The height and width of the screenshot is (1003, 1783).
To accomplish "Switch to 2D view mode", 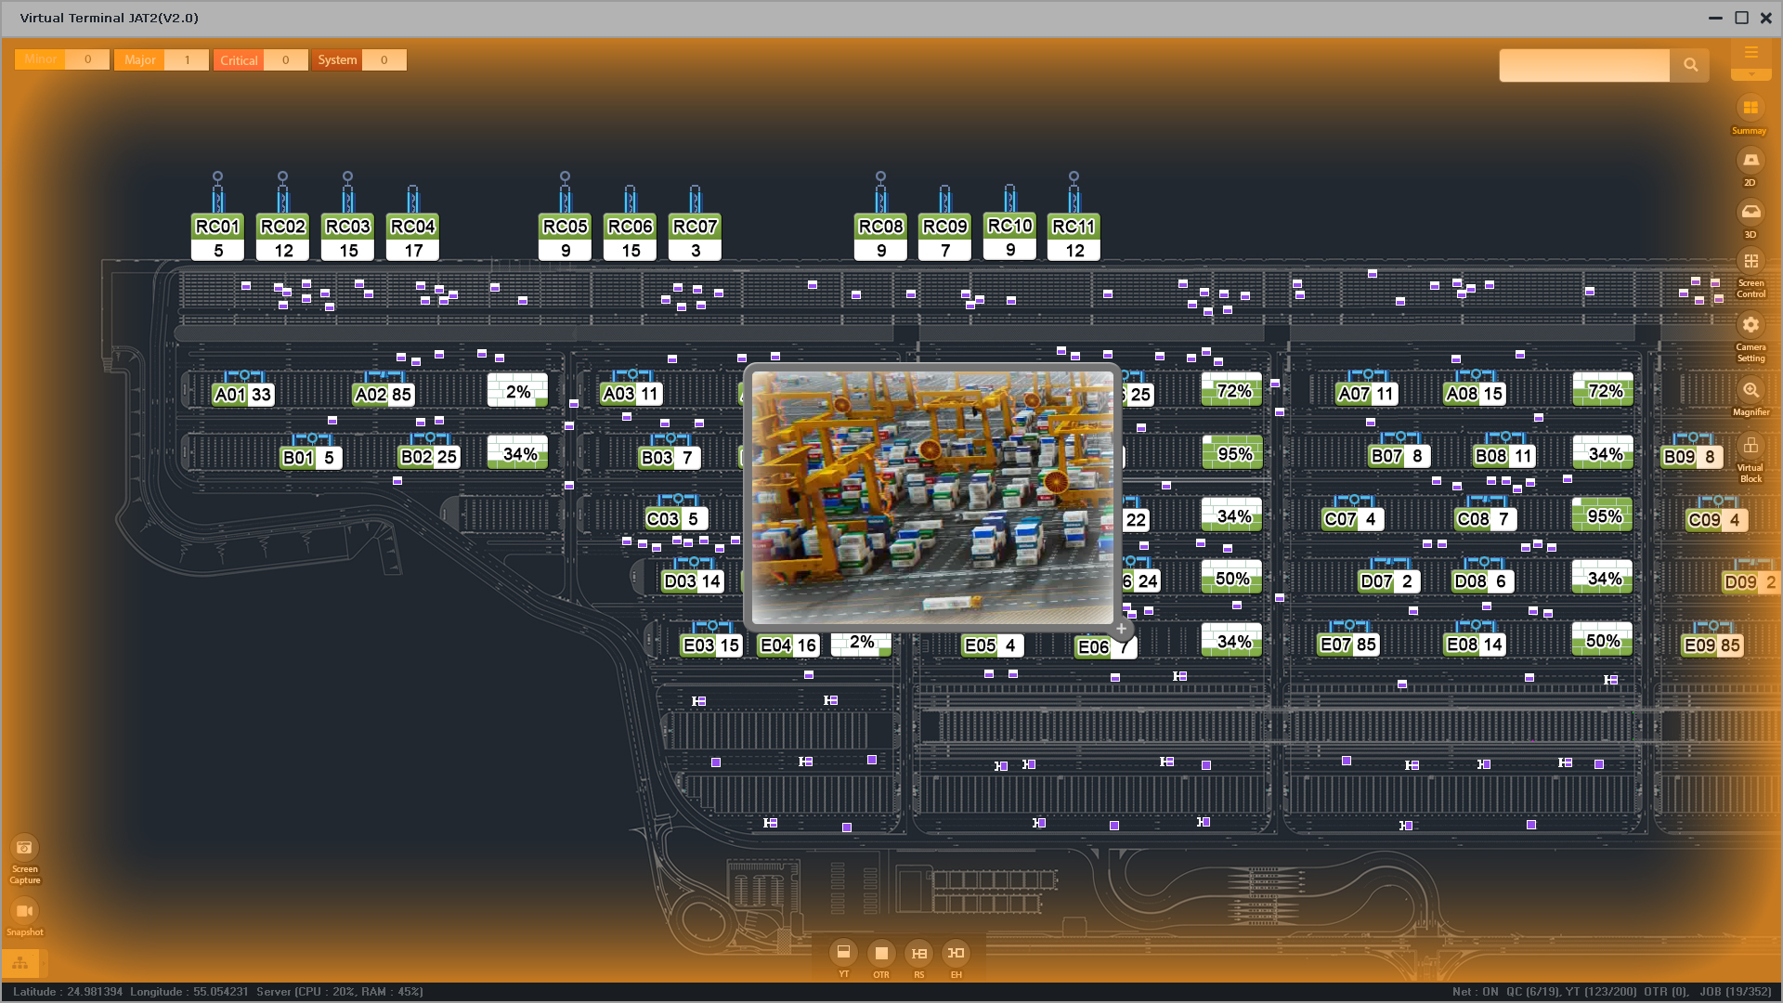I will tap(1750, 161).
